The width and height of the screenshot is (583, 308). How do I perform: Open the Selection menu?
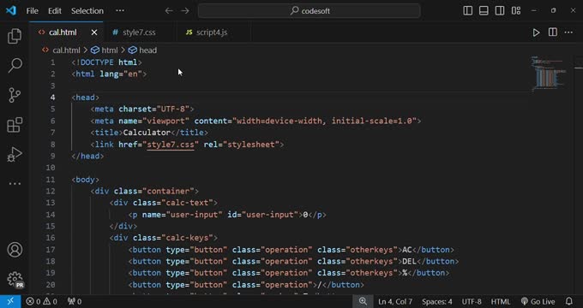click(x=87, y=11)
